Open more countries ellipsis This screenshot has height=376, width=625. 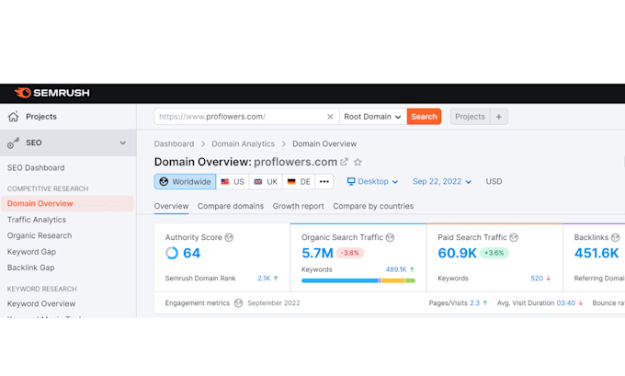pyautogui.click(x=324, y=181)
